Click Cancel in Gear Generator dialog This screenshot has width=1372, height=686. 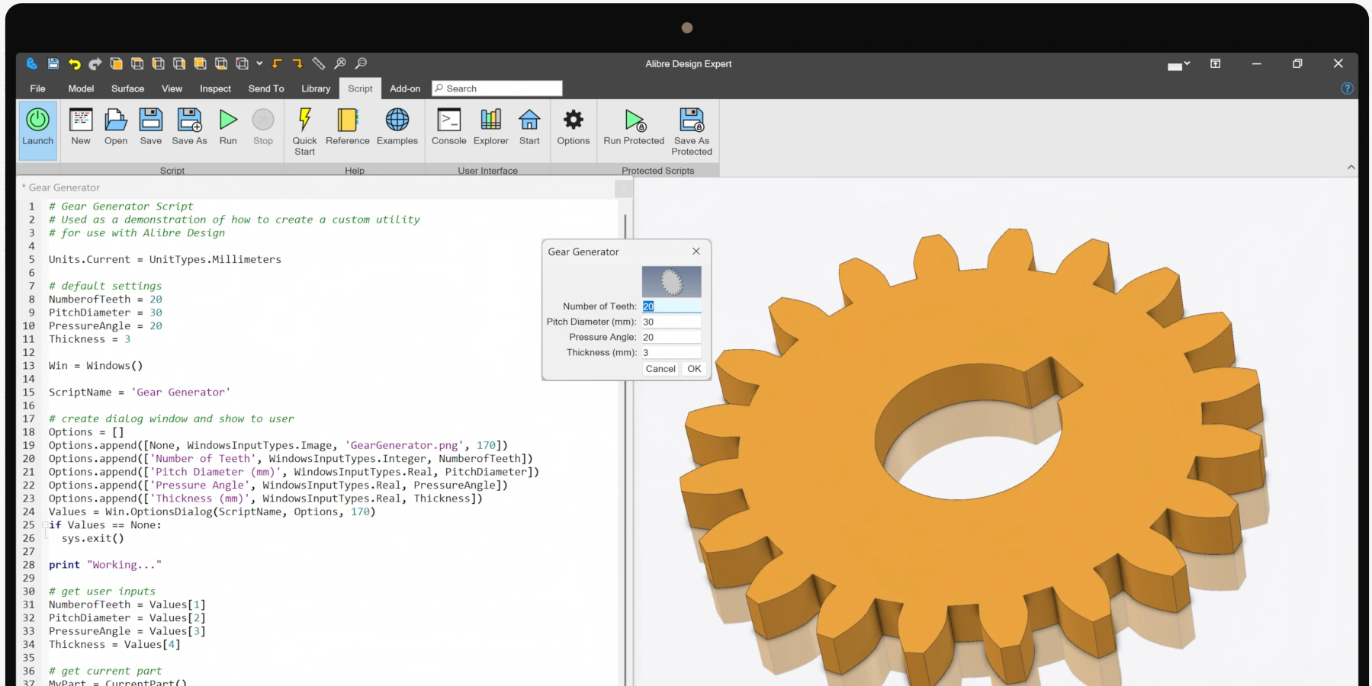tap(660, 369)
